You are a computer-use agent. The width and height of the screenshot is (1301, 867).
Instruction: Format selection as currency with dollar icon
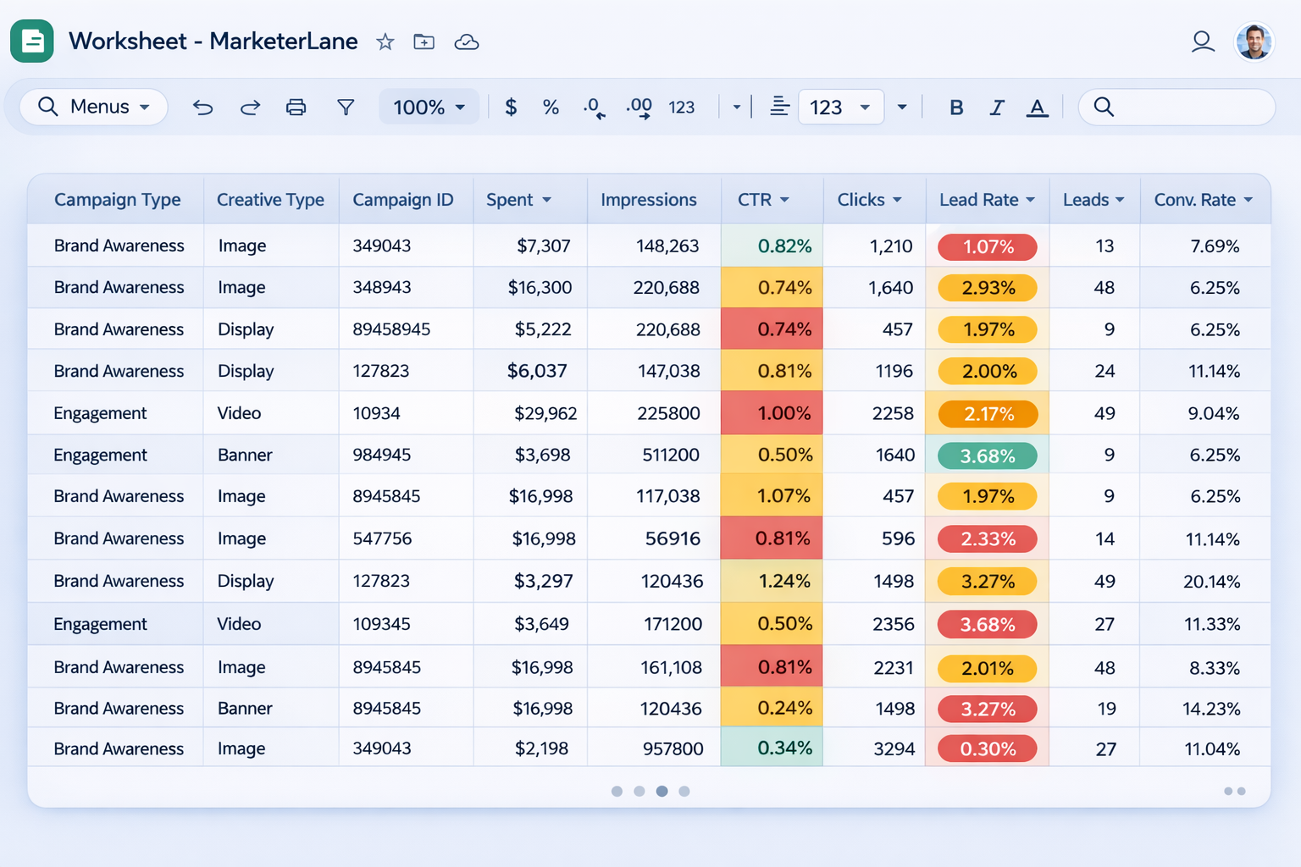510,107
